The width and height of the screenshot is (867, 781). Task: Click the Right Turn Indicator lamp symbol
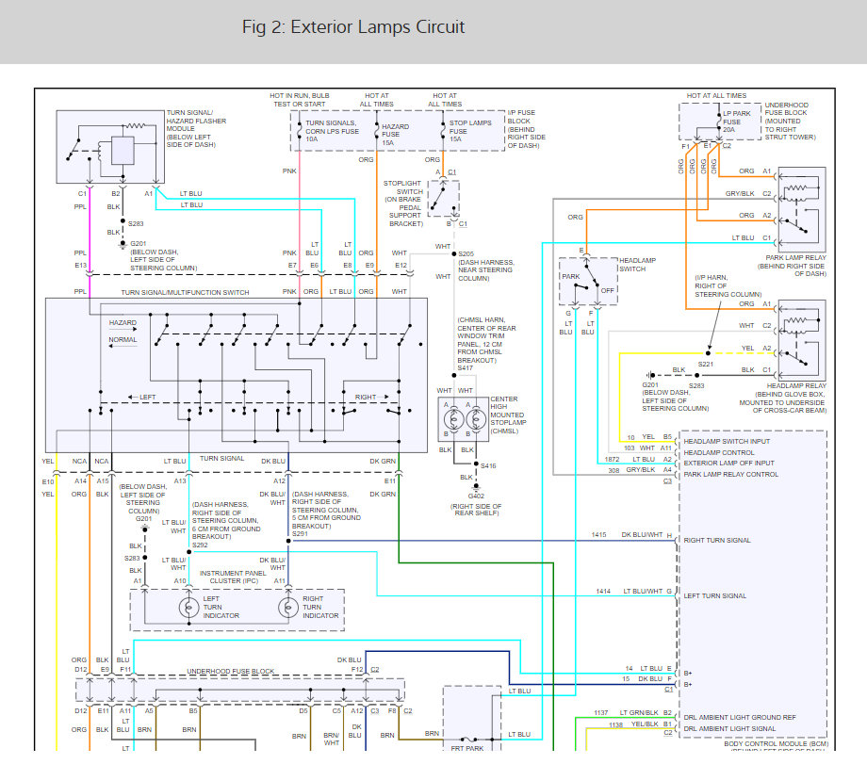click(x=288, y=607)
